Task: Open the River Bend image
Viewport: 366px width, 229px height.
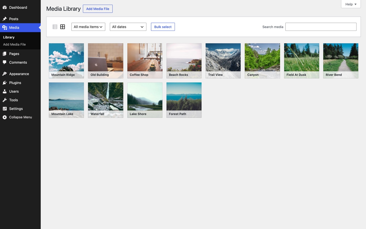Action: coord(341,61)
